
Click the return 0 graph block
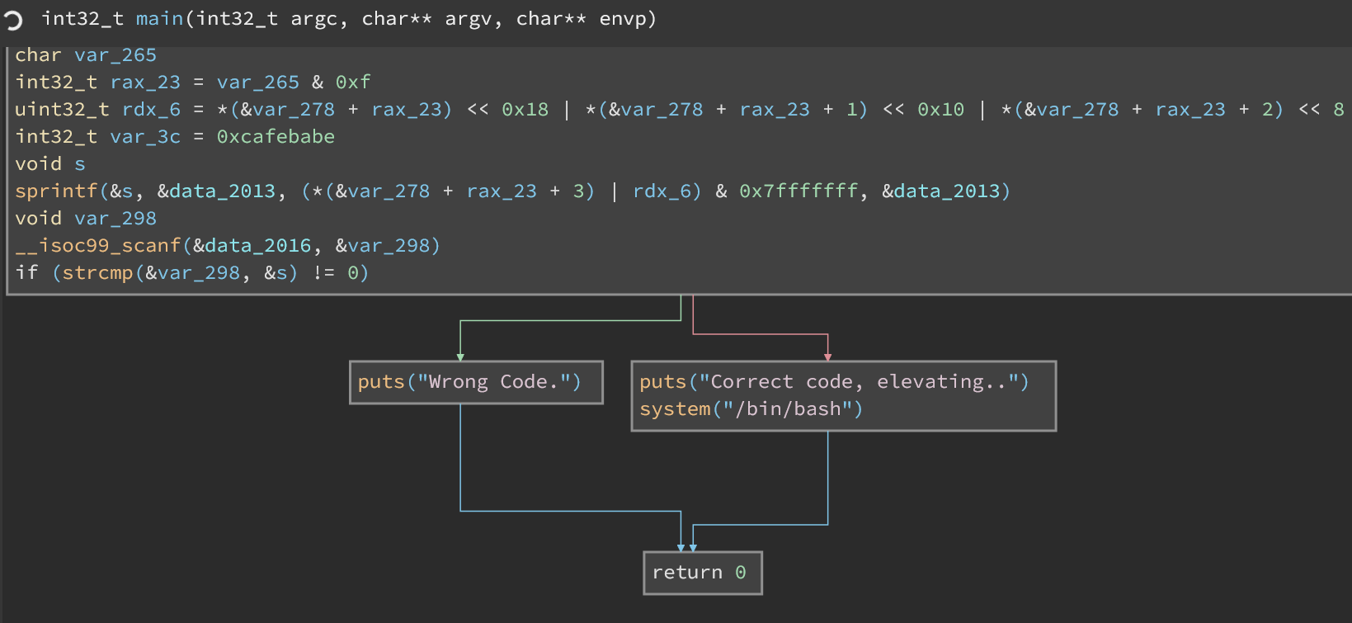702,573
